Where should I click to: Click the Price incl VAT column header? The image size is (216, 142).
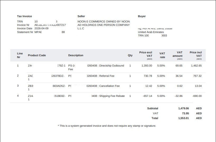[x=196, y=55]
